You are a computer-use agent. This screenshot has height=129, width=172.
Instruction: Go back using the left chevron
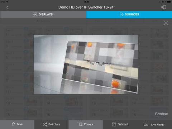(8, 7)
